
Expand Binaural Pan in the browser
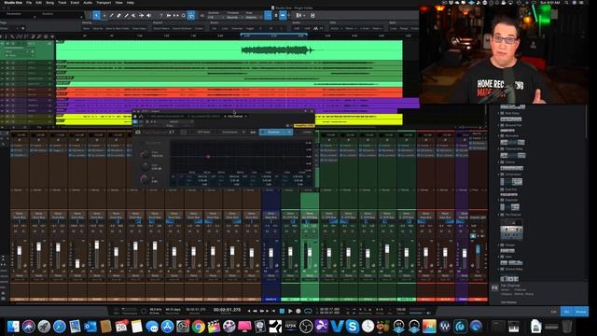tap(499, 125)
